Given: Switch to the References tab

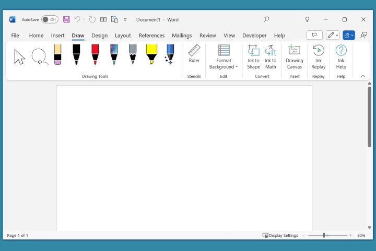Looking at the screenshot, I should [x=151, y=36].
